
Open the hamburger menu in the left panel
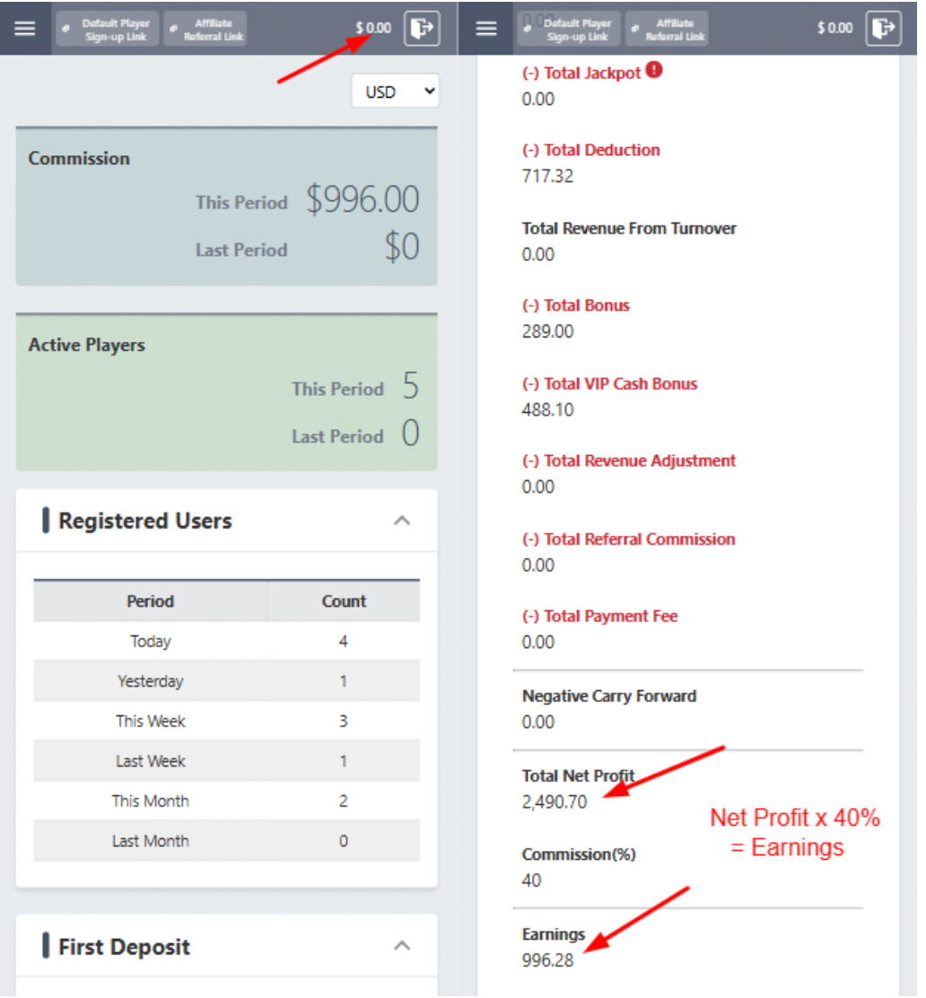25,28
